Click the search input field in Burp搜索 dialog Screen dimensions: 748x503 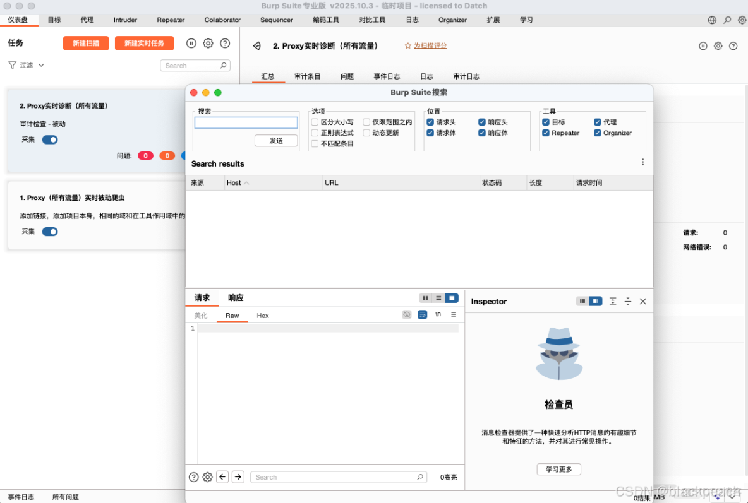[245, 122]
